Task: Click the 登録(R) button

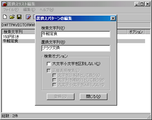Action: [61, 97]
